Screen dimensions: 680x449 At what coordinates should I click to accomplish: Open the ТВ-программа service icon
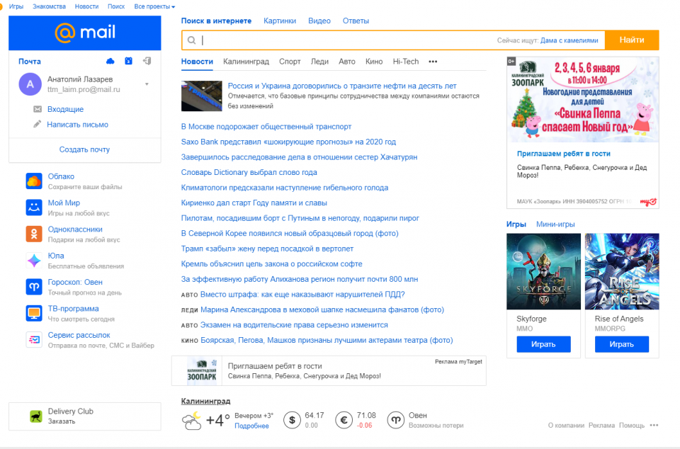[x=34, y=313]
